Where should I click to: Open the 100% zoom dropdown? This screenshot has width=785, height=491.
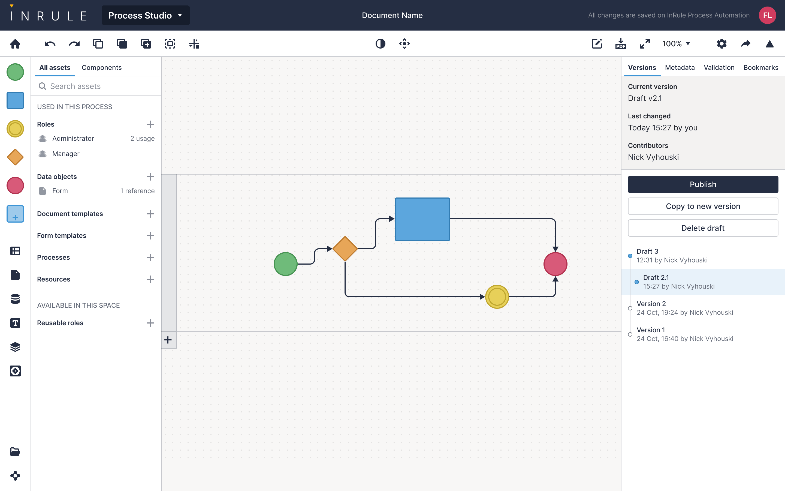pyautogui.click(x=676, y=44)
